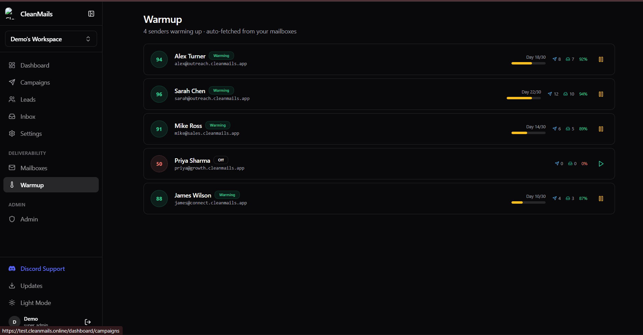The width and height of the screenshot is (643, 335).
Task: Click Mike Ross's Day 14/30 progress bar
Action: click(x=529, y=133)
